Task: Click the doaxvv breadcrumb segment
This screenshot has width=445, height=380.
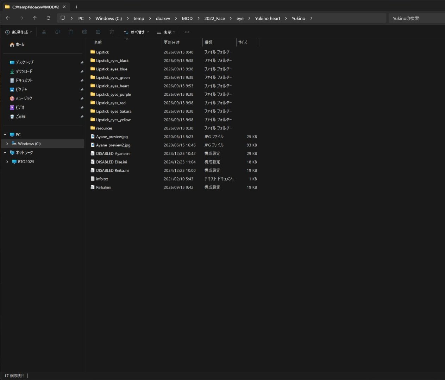Action: pos(163,18)
